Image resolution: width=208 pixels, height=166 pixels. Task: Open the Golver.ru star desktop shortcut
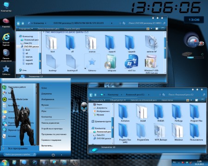tap(6, 70)
